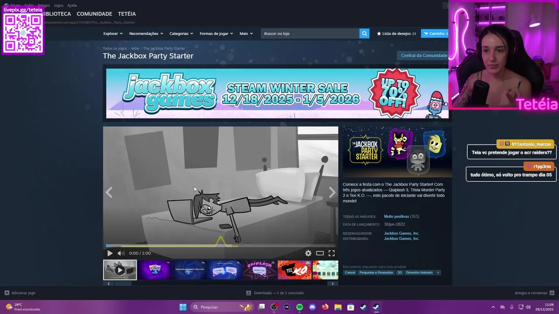Open Task View on taskbar
The width and height of the screenshot is (559, 314).
click(x=261, y=307)
